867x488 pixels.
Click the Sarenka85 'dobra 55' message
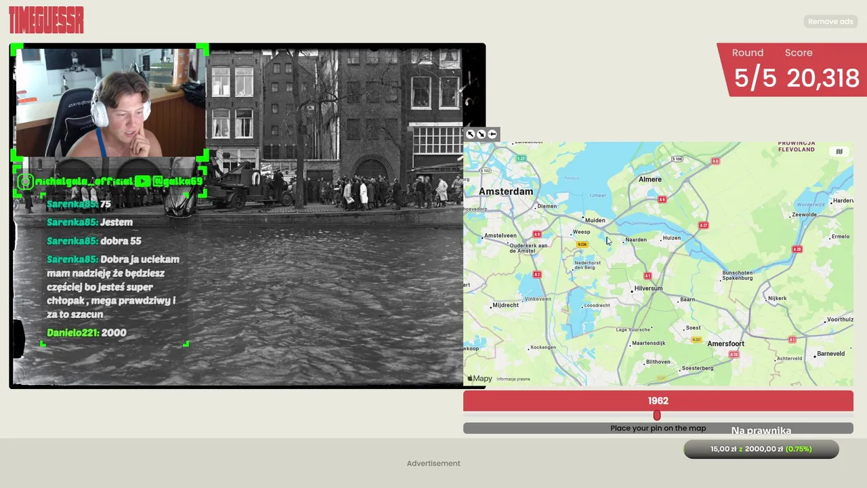pos(93,241)
